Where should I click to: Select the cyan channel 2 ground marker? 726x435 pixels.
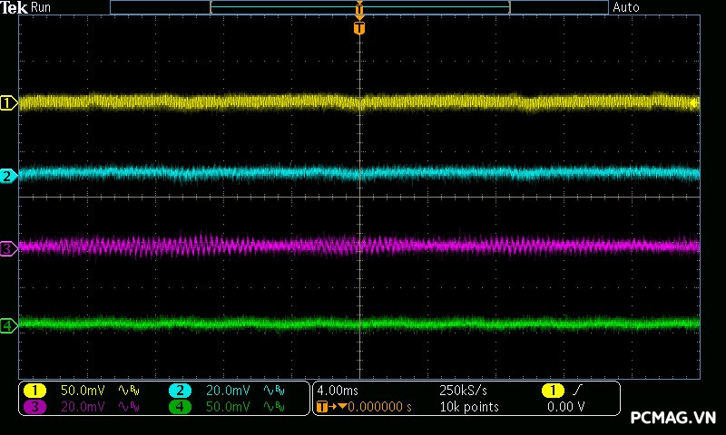[8, 176]
